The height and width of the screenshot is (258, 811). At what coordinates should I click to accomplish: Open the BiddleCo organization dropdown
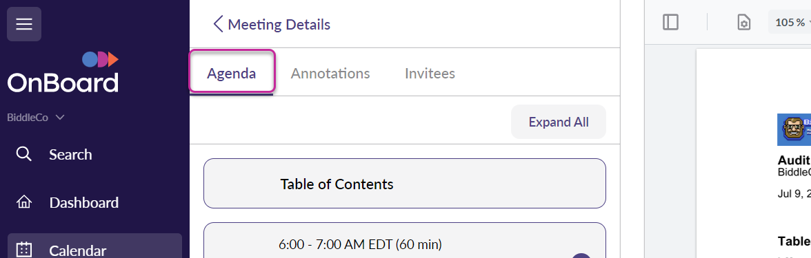[36, 118]
